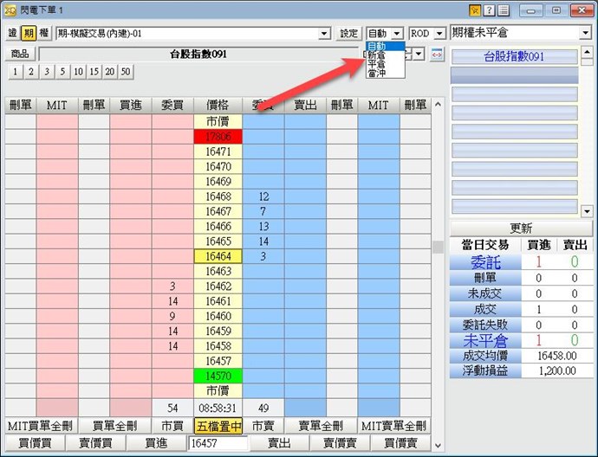Image resolution: width=598 pixels, height=457 pixels.
Task: Click the red 17806 limit-up price cell
Action: pos(218,137)
